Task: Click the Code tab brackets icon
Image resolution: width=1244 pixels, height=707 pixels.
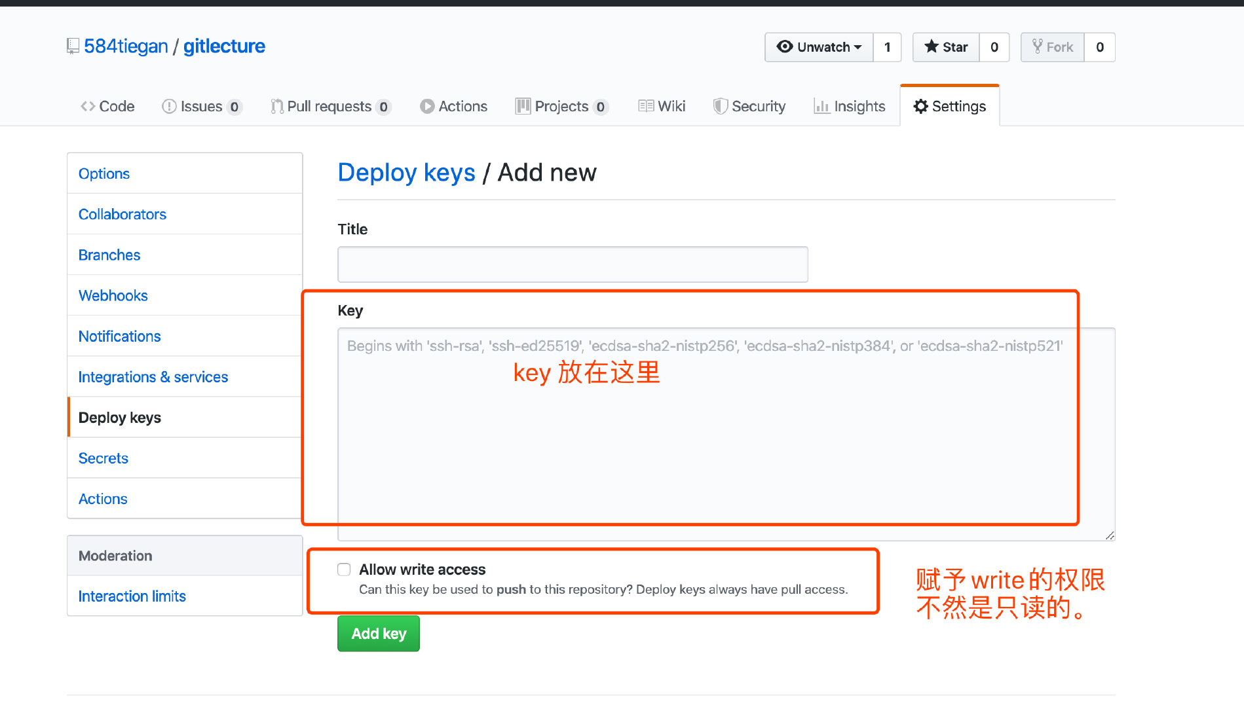Action: 88,106
